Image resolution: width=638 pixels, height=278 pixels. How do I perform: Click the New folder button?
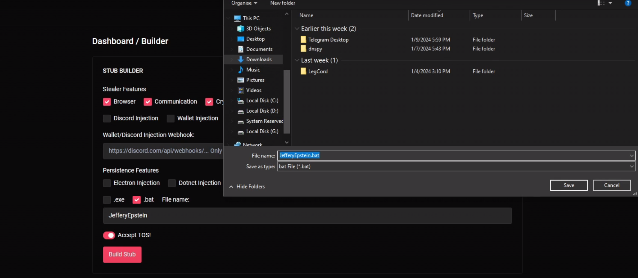click(x=282, y=3)
